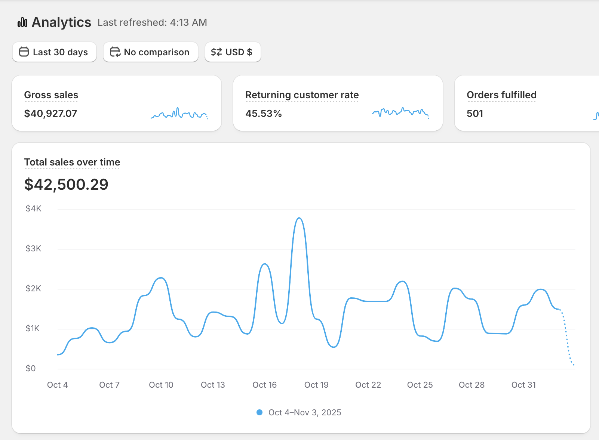
Task: Open the Returning customer rate report
Action: click(302, 95)
